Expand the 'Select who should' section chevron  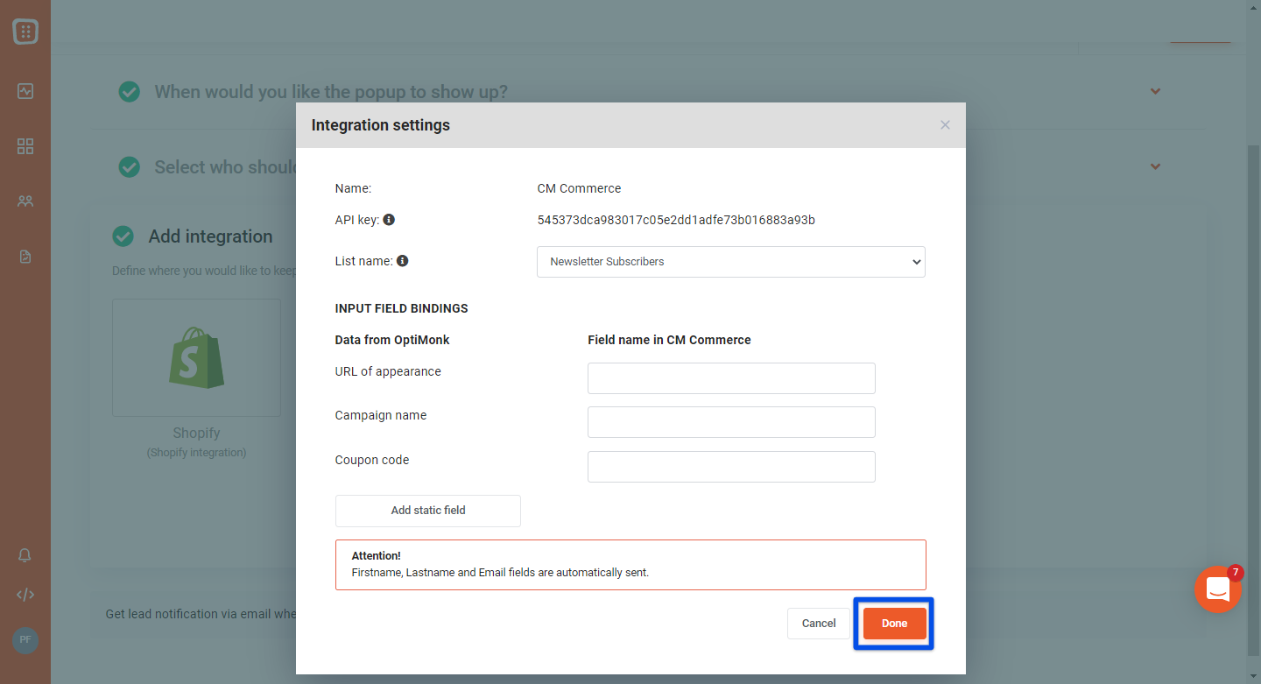point(1155,166)
